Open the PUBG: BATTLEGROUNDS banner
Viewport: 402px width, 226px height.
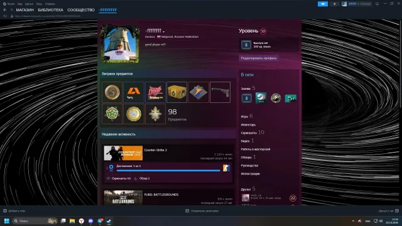point(123,198)
